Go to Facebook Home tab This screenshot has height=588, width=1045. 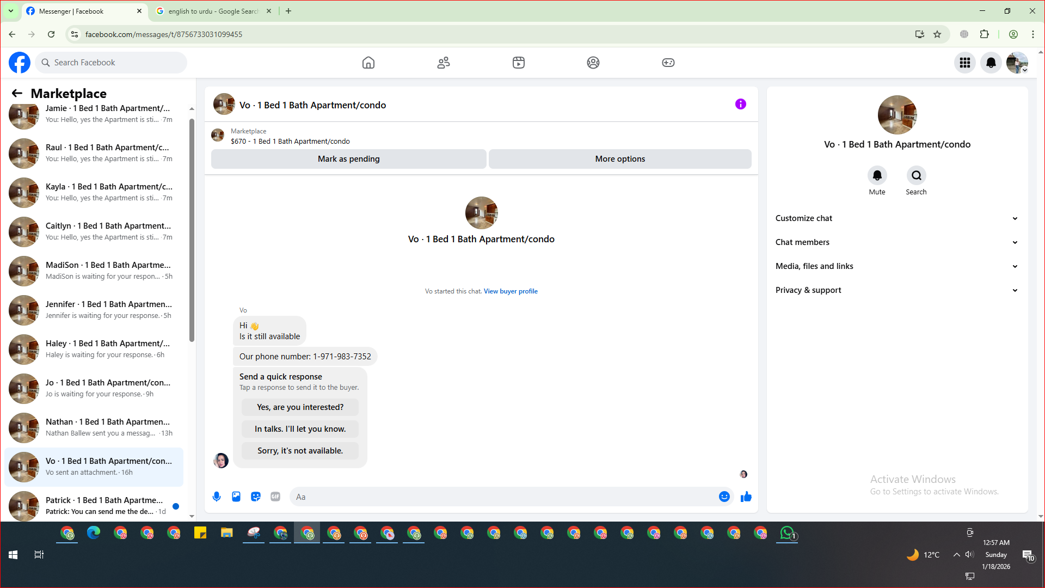click(x=368, y=63)
